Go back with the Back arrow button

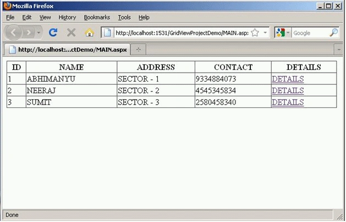tap(13, 33)
